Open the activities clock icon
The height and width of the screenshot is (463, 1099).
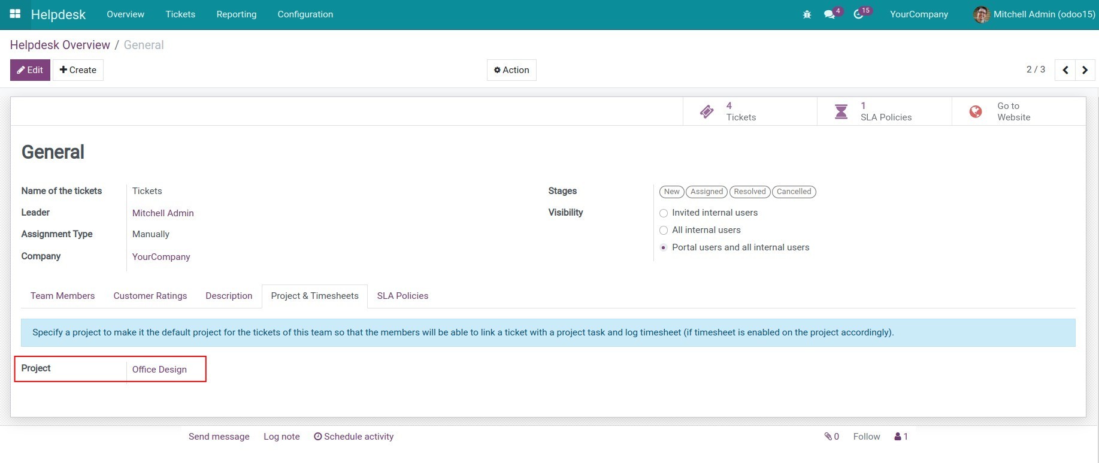pos(858,14)
